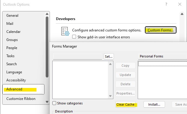Image resolution: width=187 pixels, height=114 pixels.
Task: Close the Outlook Options dialog
Action: (x=180, y=4)
